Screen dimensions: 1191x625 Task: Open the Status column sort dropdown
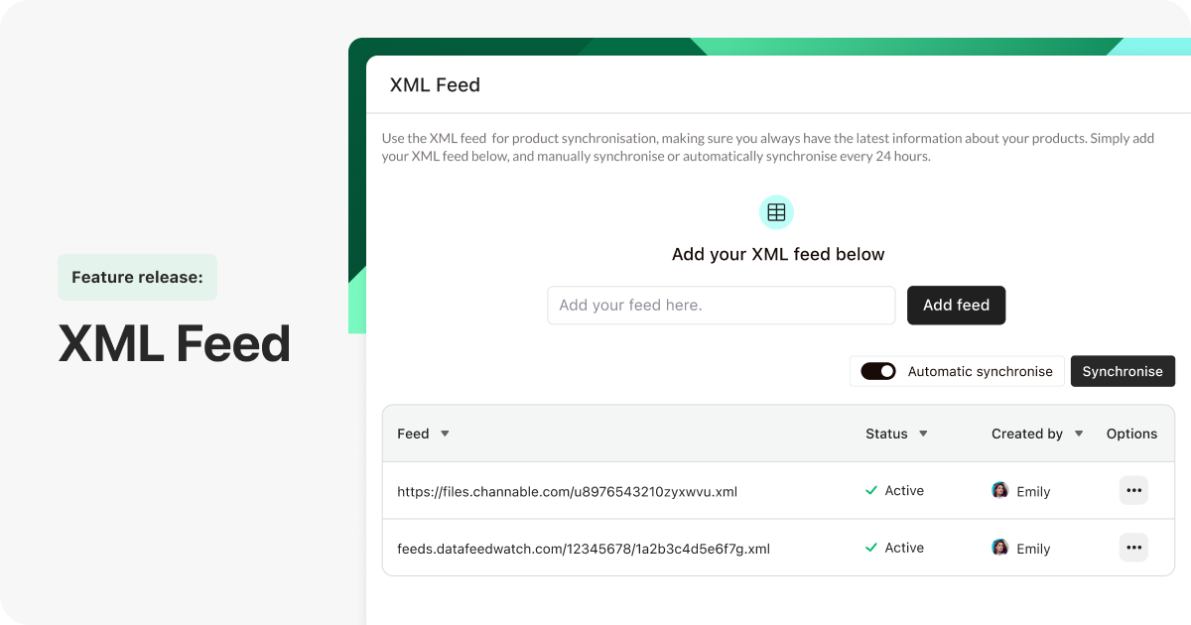tap(923, 434)
